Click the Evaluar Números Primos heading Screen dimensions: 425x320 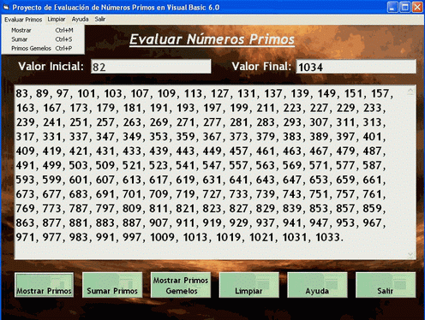coord(212,39)
